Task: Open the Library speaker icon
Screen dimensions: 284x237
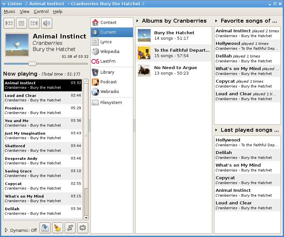Action: (x=95, y=72)
